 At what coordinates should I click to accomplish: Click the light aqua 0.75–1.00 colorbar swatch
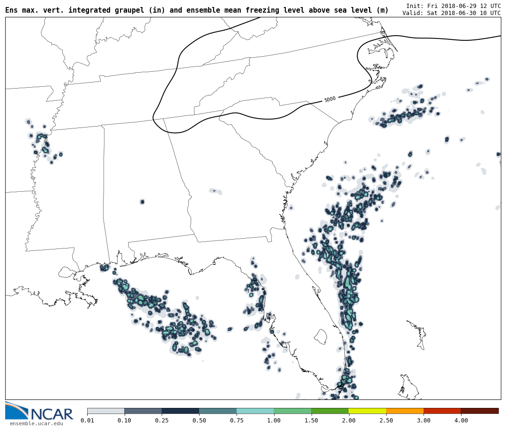tap(255, 411)
